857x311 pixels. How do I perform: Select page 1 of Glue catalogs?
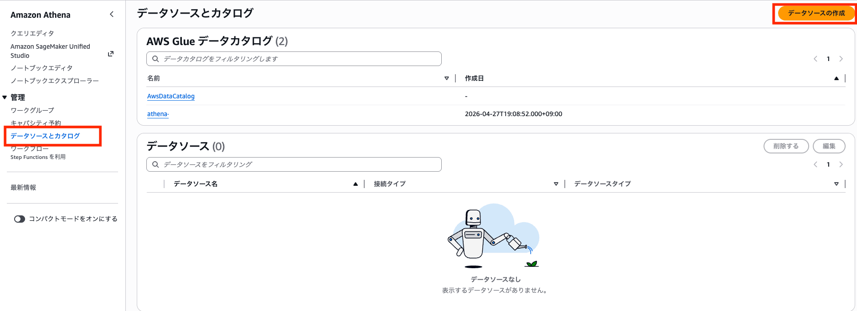point(828,59)
